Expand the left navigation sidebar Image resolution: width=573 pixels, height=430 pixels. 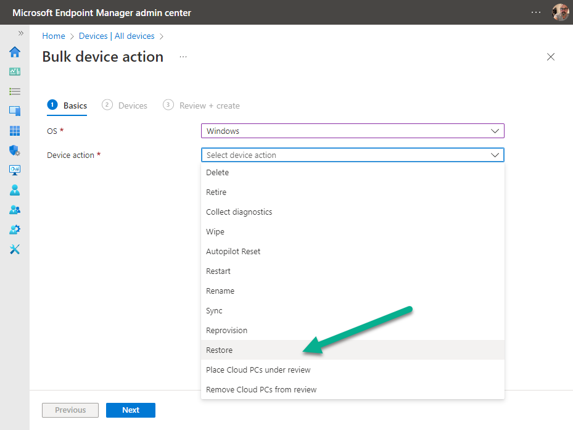[x=21, y=33]
